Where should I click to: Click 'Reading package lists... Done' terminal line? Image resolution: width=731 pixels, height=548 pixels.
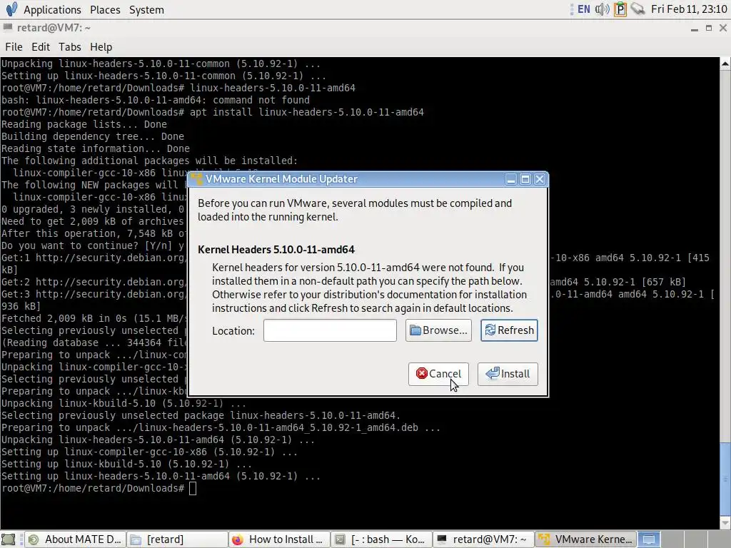(x=84, y=124)
